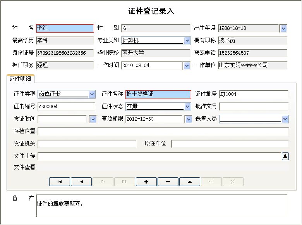Click the disabled X cancel button
The width and height of the screenshot is (302, 225).
click(233, 182)
